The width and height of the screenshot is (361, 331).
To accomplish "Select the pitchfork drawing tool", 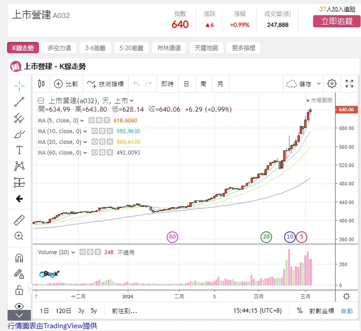I will 20,118.
